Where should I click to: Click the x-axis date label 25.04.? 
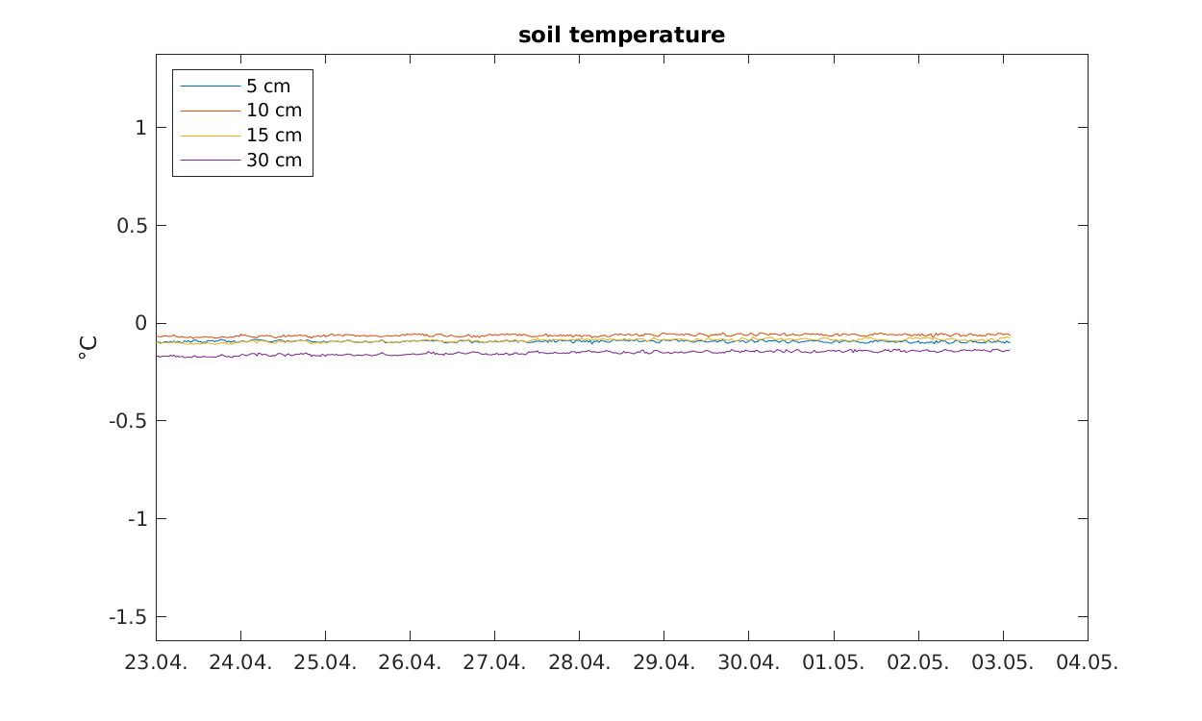[325, 663]
